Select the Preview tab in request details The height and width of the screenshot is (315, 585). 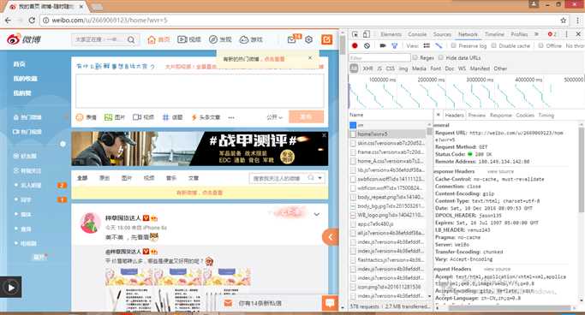click(477, 116)
